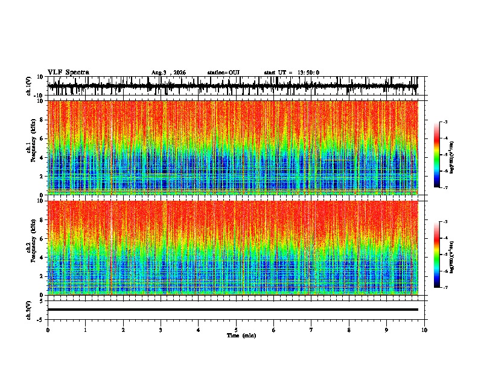The image size is (478, 370).
Task: Click the ch.2 spectrogram panel
Action: 232,248
